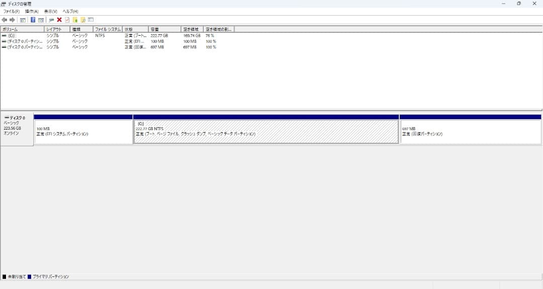Minimize the ディスクの管理 window
This screenshot has height=289, width=543.
(x=503, y=4)
